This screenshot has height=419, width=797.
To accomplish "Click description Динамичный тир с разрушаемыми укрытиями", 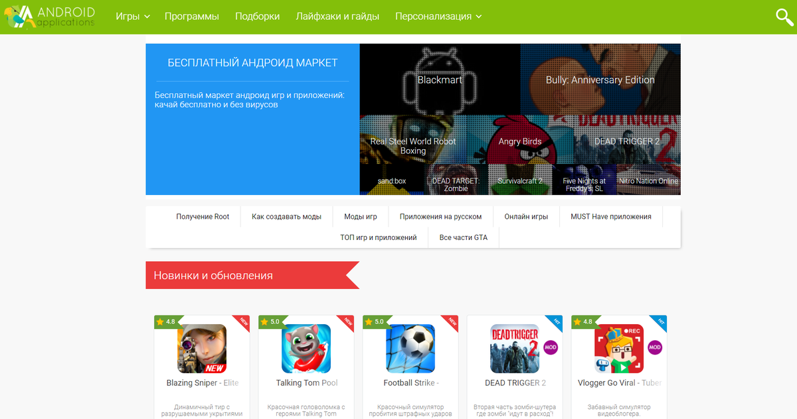I will tap(202, 410).
